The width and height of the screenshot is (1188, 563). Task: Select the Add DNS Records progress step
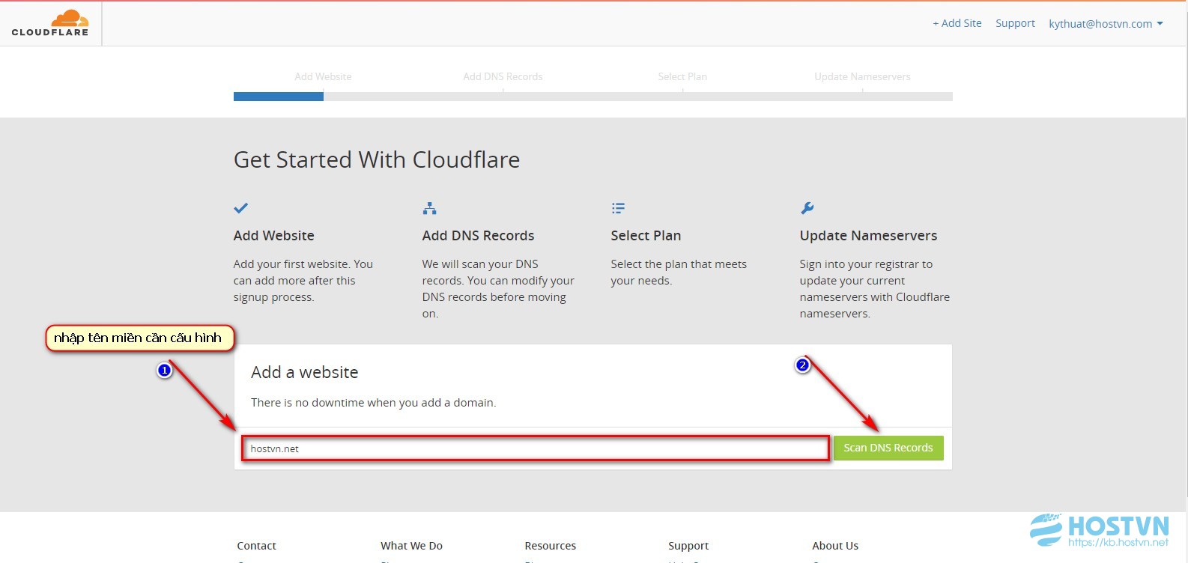point(503,76)
